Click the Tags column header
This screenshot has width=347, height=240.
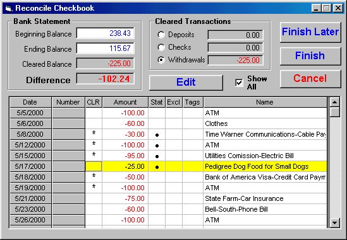point(193,102)
